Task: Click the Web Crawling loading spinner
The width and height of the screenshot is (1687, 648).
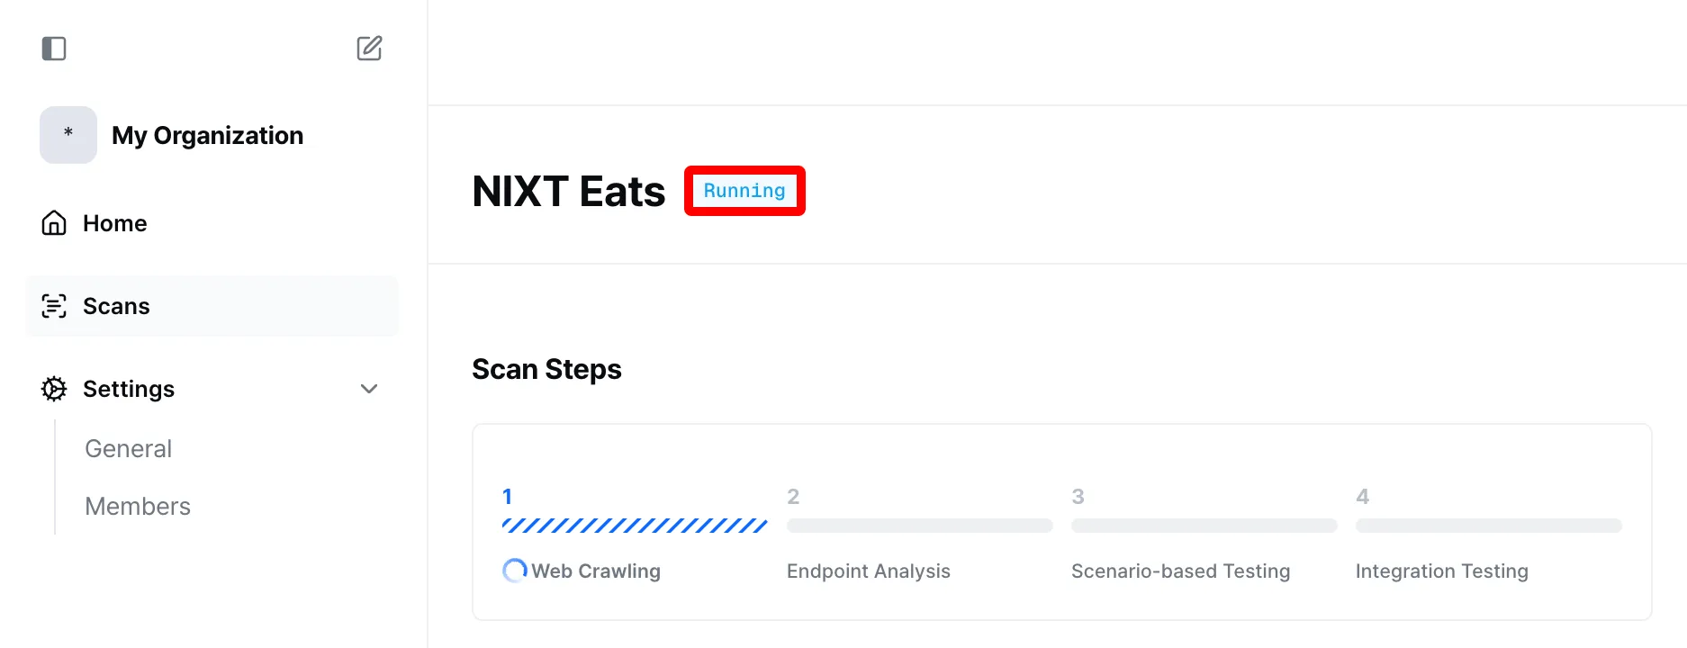Action: [514, 571]
